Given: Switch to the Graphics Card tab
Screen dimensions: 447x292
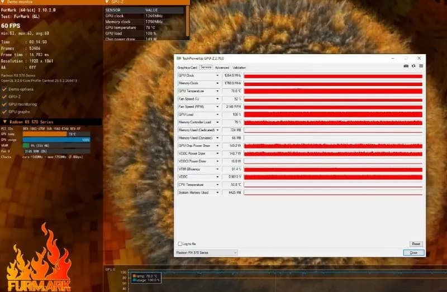Looking at the screenshot, I should (x=187, y=68).
